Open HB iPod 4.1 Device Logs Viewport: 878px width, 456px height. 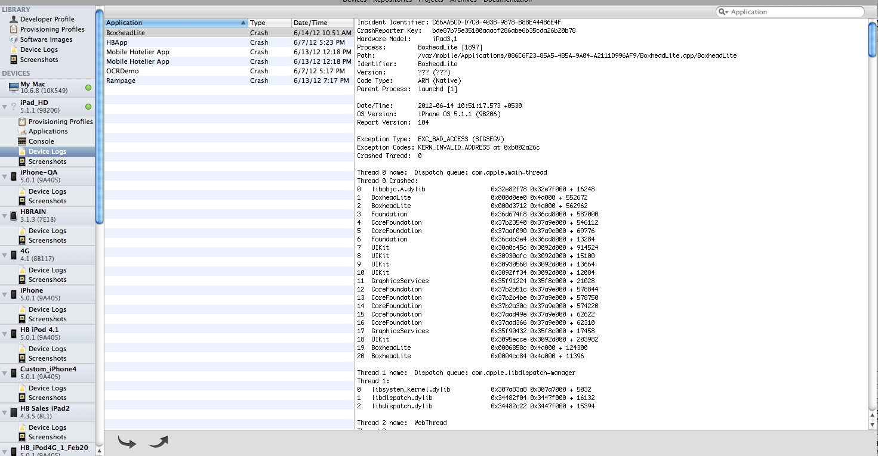click(x=47, y=349)
